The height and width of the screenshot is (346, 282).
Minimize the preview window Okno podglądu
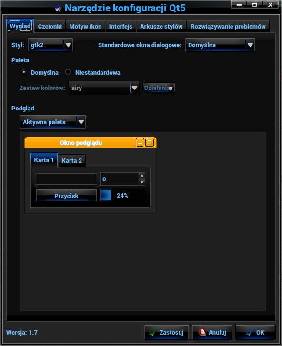coord(140,143)
